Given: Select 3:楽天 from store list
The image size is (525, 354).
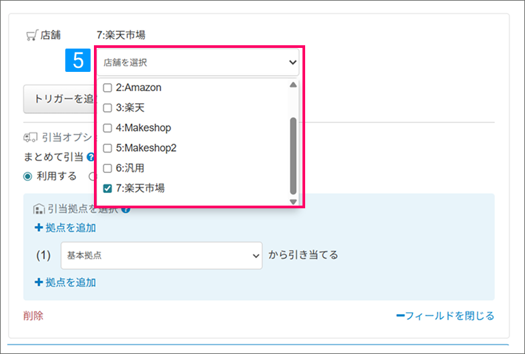Looking at the screenshot, I should click(107, 108).
